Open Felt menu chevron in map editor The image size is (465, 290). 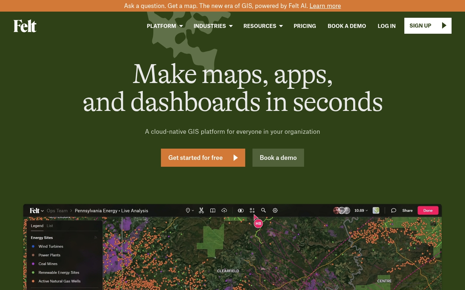pos(42,211)
